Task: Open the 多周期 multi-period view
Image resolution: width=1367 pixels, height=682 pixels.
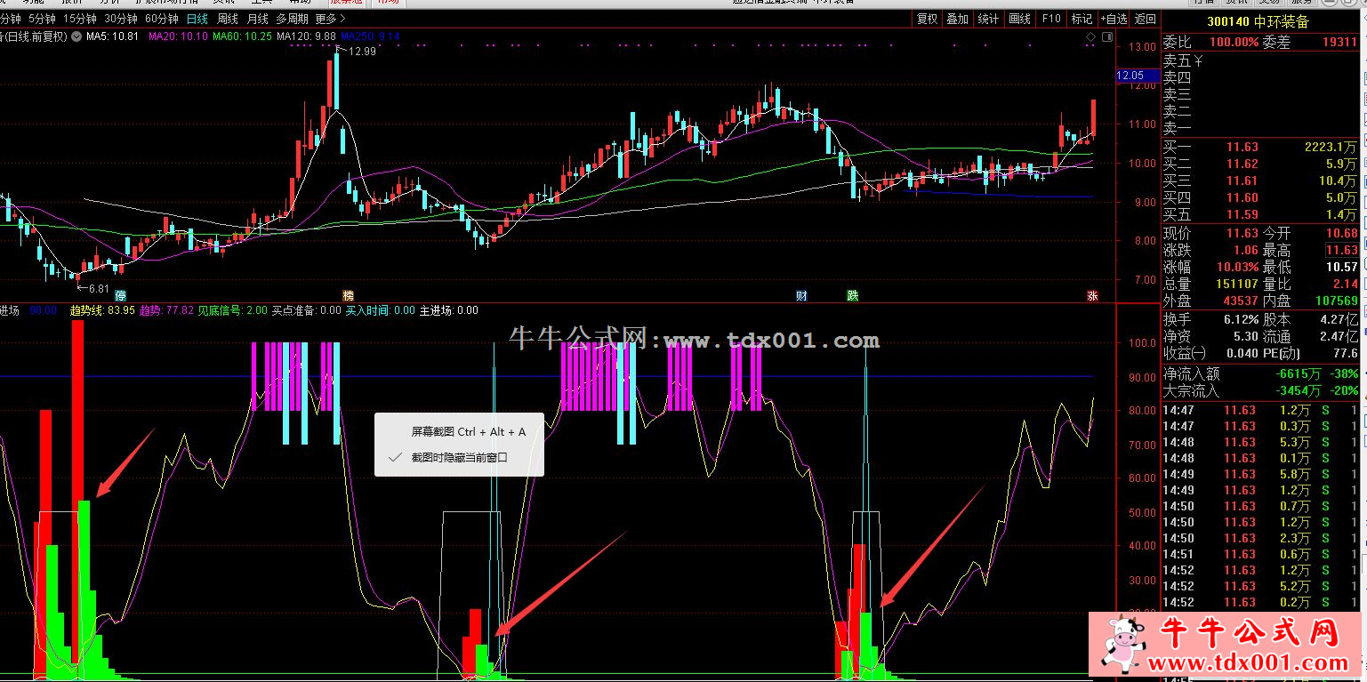Action: pyautogui.click(x=292, y=18)
